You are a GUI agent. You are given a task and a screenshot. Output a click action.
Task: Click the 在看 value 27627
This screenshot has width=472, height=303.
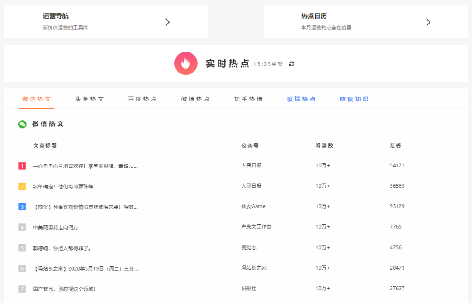click(397, 289)
